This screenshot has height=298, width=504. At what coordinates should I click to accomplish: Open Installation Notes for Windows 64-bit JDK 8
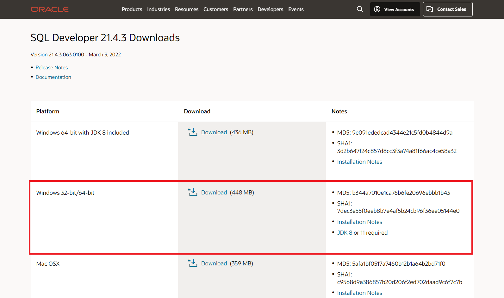click(360, 162)
